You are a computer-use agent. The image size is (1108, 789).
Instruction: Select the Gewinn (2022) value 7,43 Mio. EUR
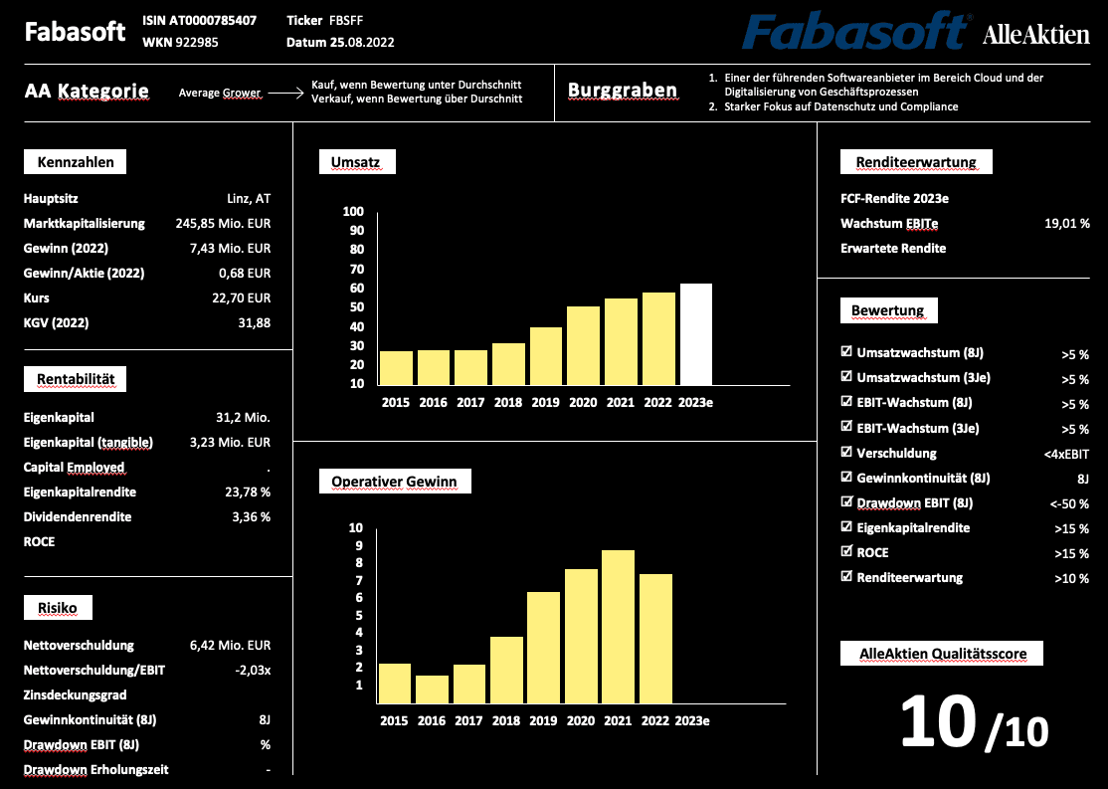point(231,248)
